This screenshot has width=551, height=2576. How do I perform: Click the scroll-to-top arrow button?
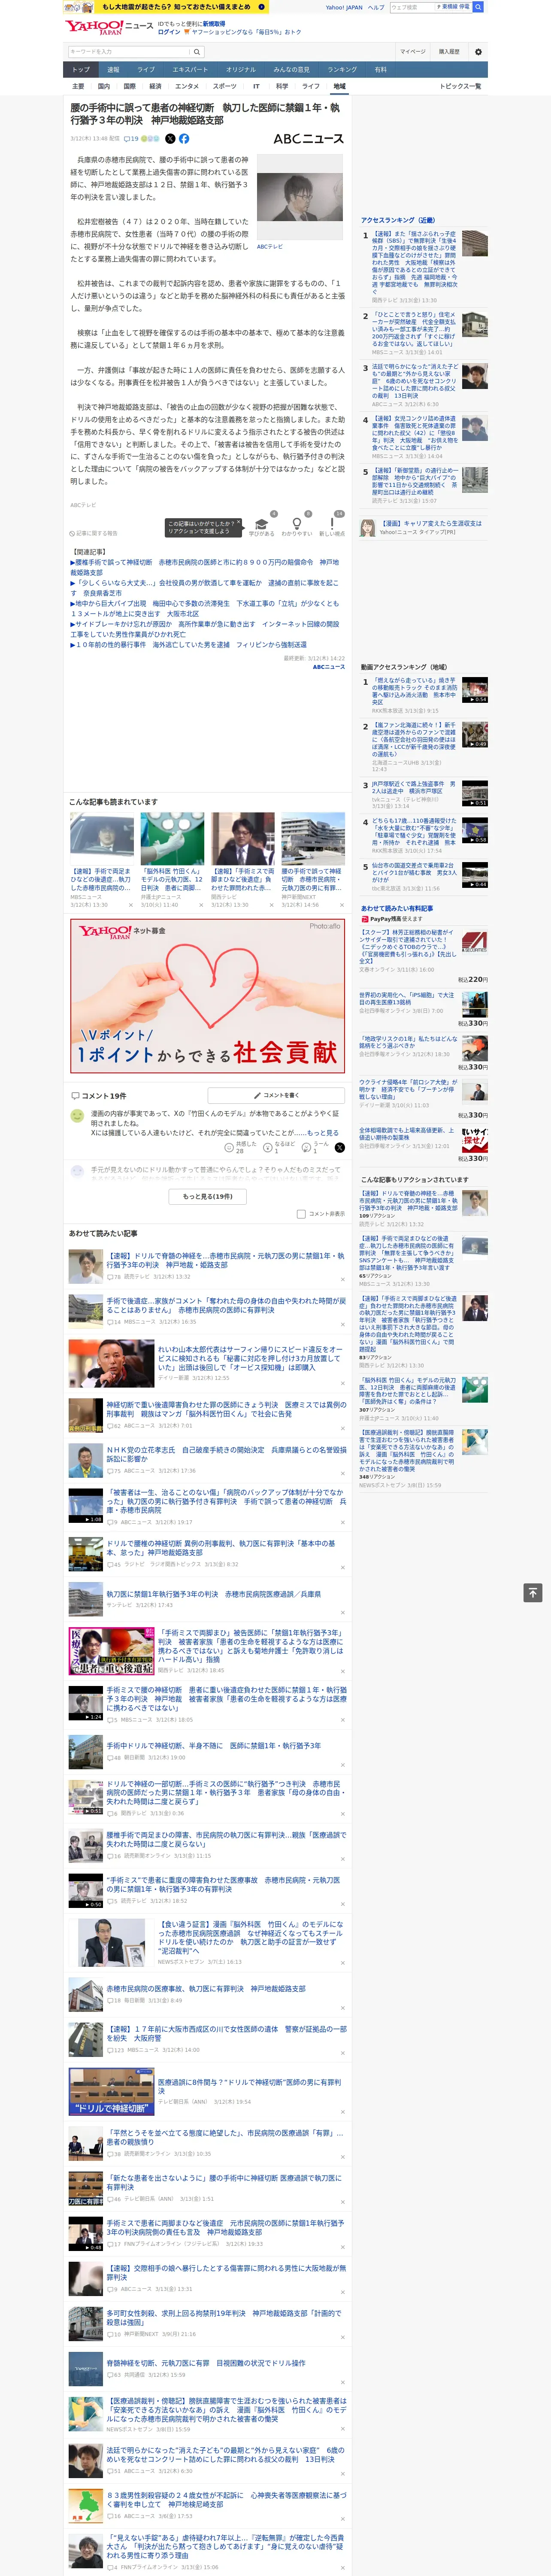[533, 1593]
